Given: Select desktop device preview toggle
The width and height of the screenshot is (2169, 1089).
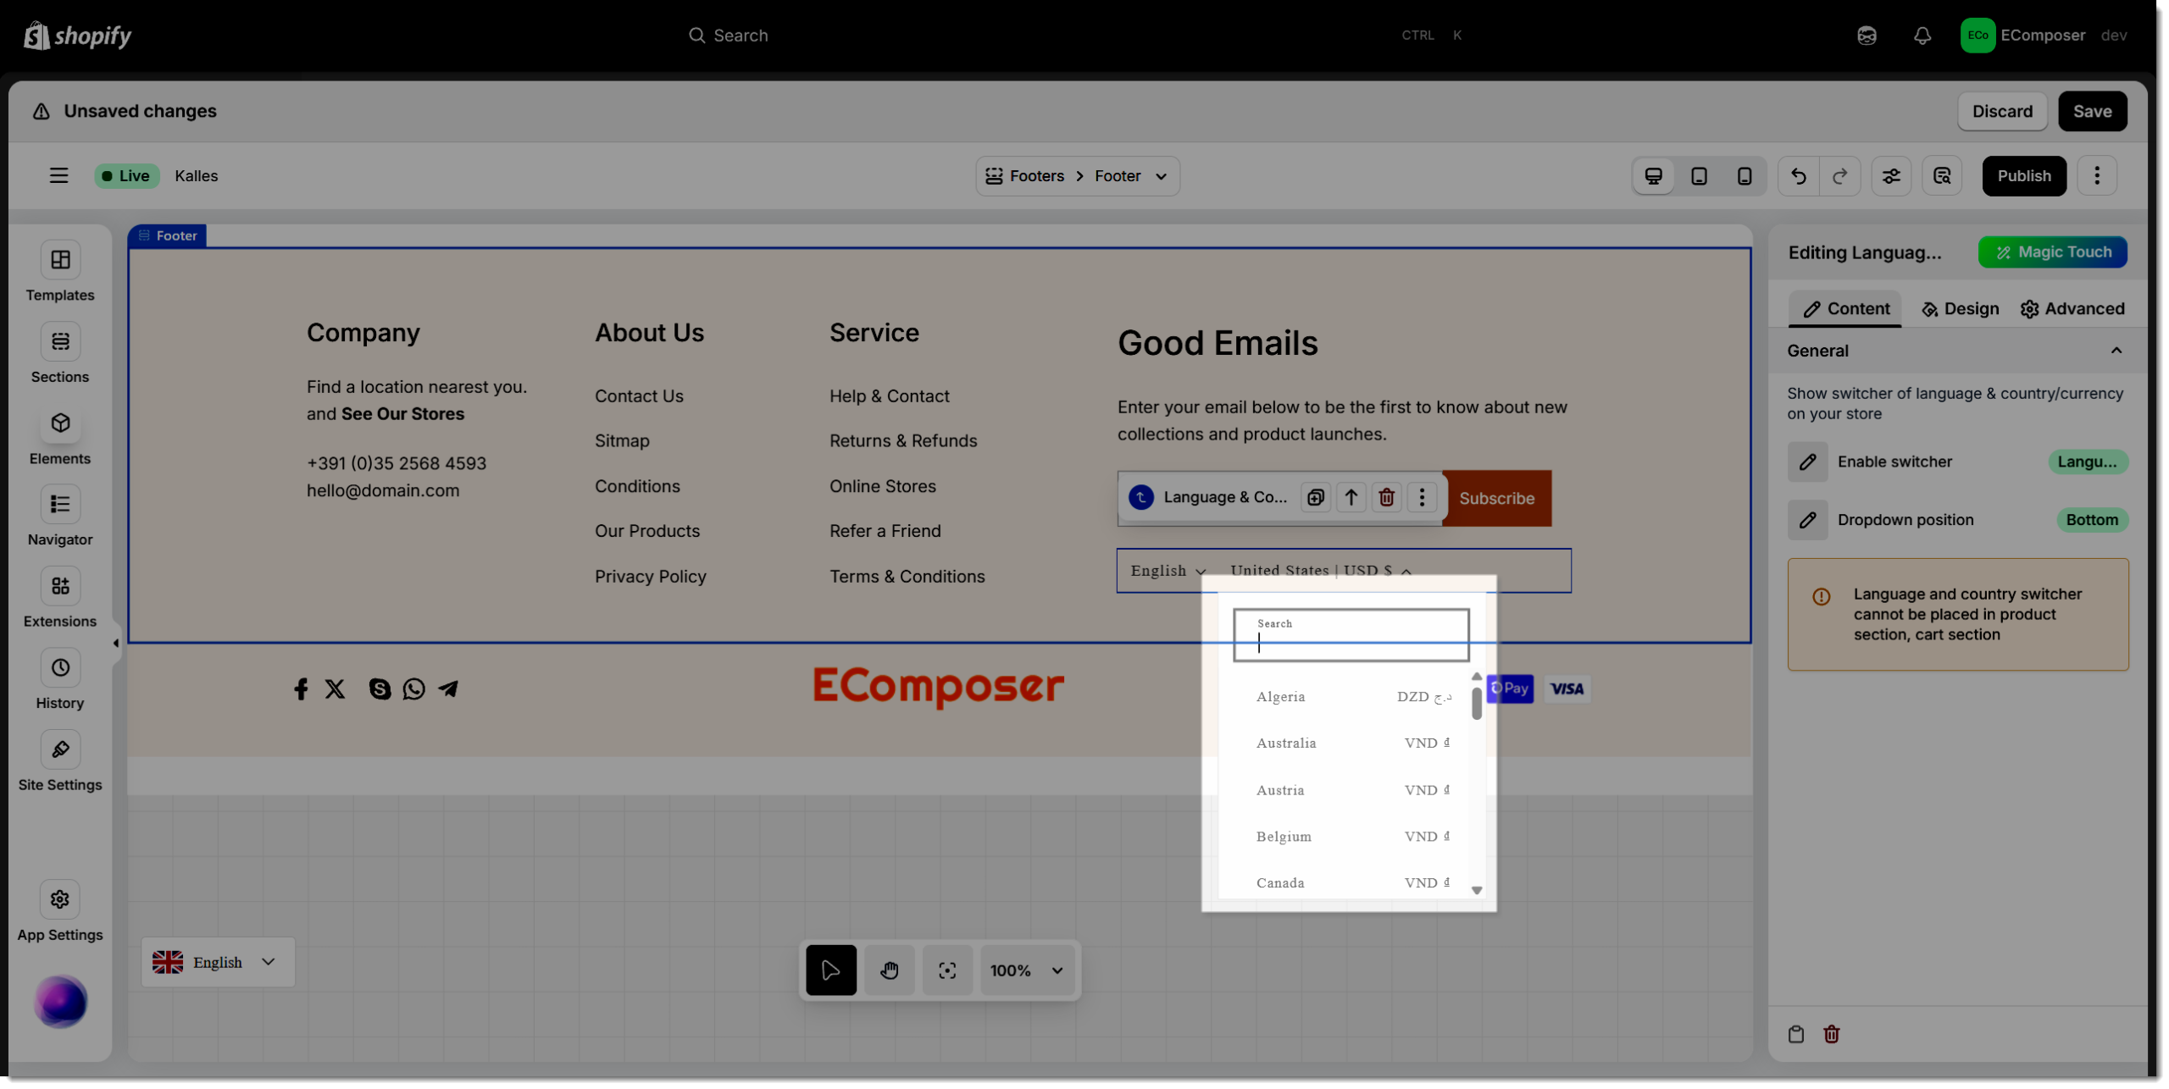Looking at the screenshot, I should 1653,176.
